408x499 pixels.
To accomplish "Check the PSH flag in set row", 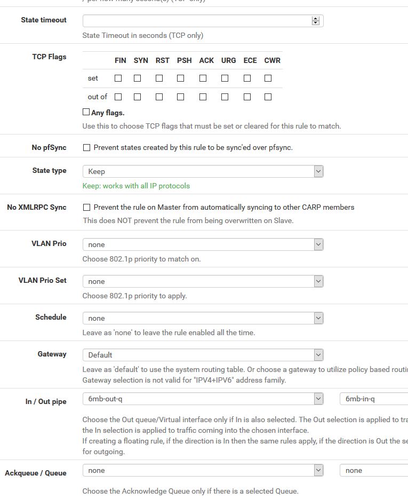I will pyautogui.click(x=181, y=78).
